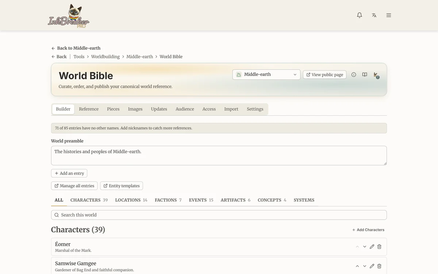
Task: Click the InkBreaker Pro logo
Action: 69,16
